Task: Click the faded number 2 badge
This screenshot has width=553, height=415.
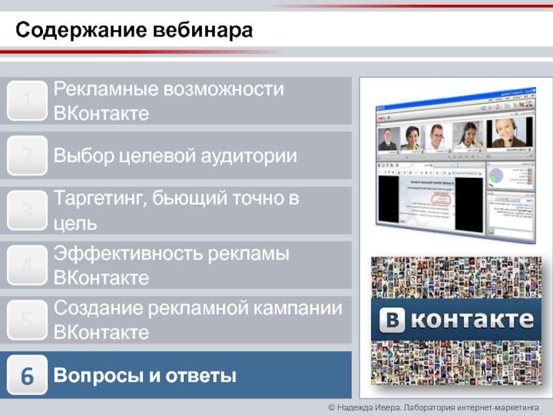Action: click(x=27, y=156)
